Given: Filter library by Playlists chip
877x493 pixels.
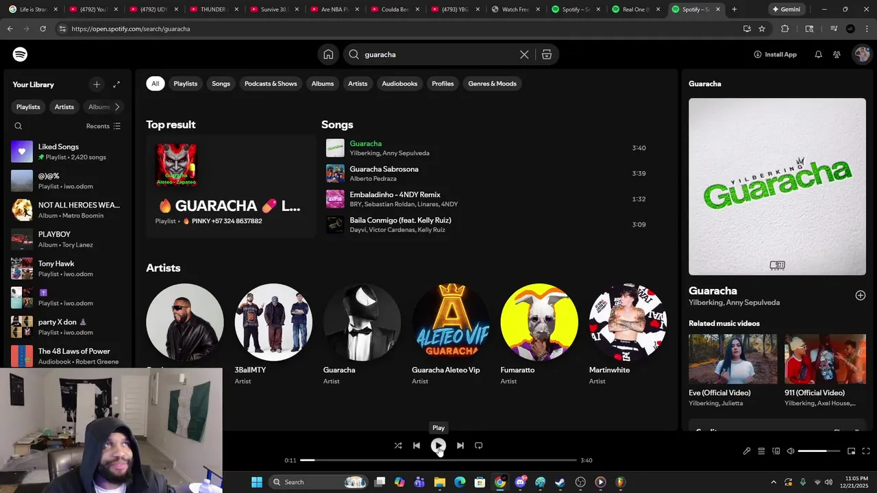Looking at the screenshot, I should [28, 107].
